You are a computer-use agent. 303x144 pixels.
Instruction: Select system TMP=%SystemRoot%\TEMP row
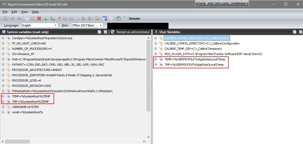point(30,102)
